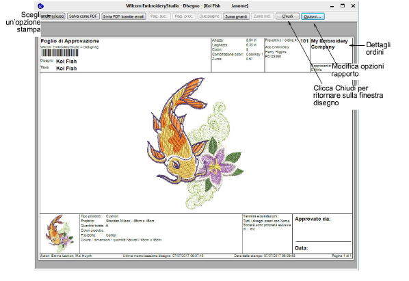Go to next page with Pag. suc.
409x281 pixels.
tap(159, 16)
